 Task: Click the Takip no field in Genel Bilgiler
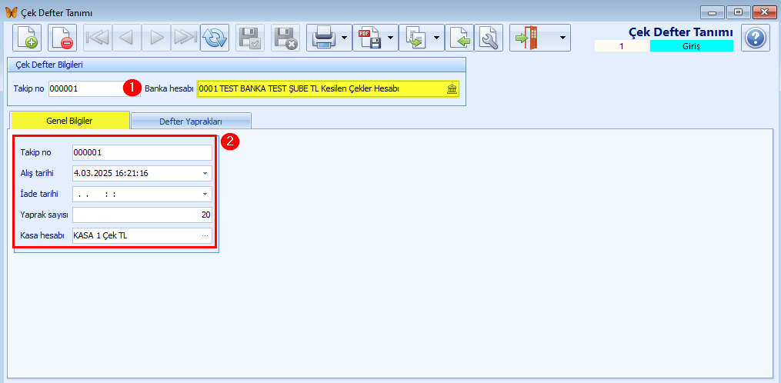[142, 152]
